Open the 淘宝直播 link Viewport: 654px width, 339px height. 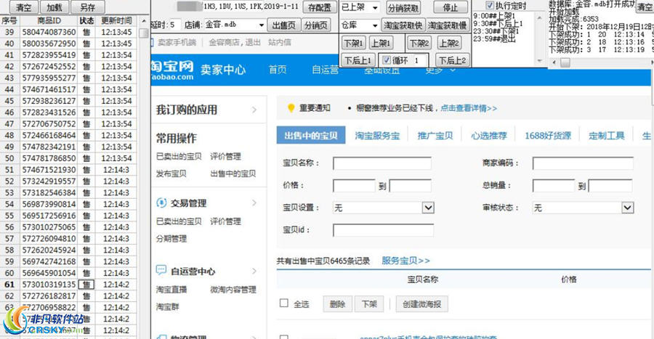tap(171, 290)
